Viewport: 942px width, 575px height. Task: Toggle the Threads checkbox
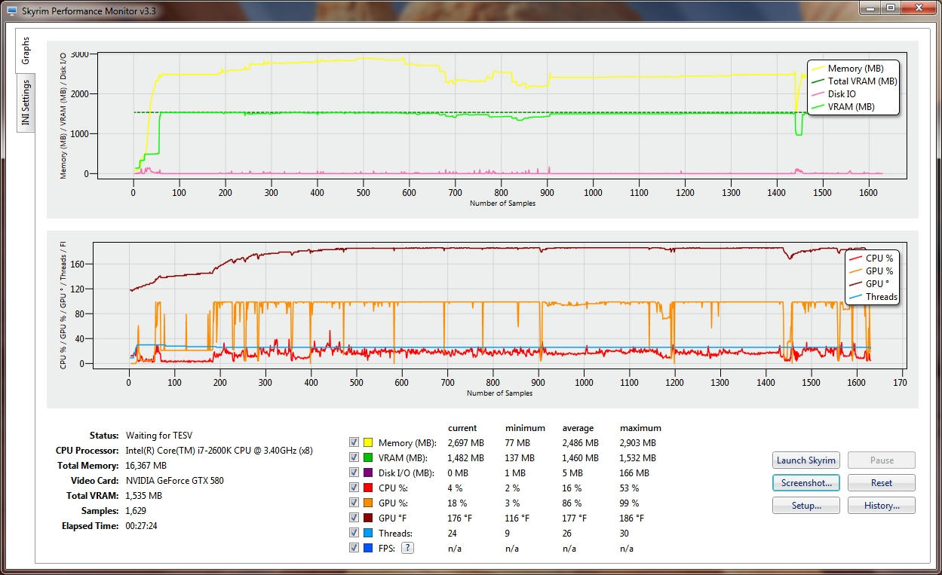[x=354, y=534]
